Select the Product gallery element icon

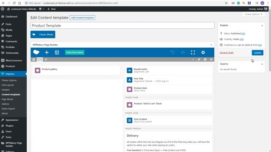point(38,71)
